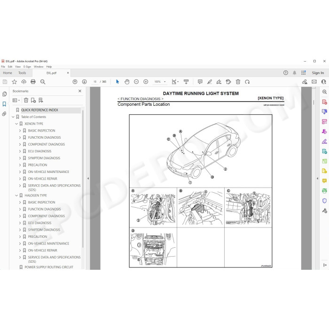Open the Page Thumbnails panel

click(4, 94)
